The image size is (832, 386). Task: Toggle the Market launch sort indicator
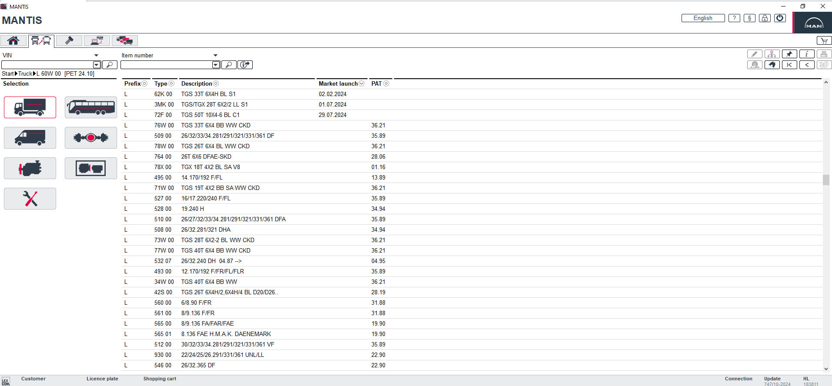click(x=361, y=83)
